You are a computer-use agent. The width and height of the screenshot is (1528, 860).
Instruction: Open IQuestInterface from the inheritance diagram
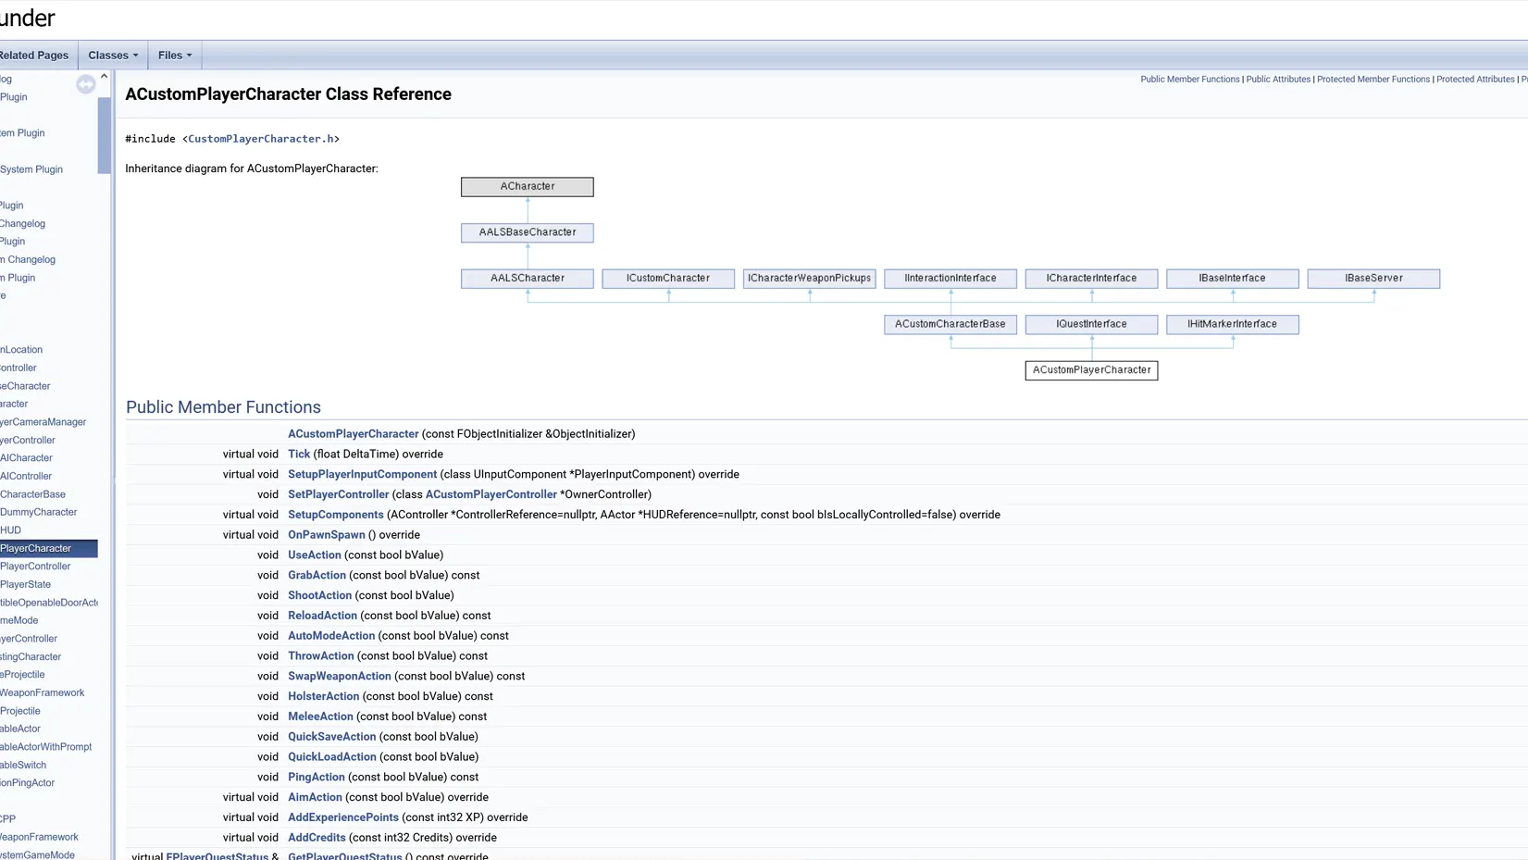click(1091, 325)
